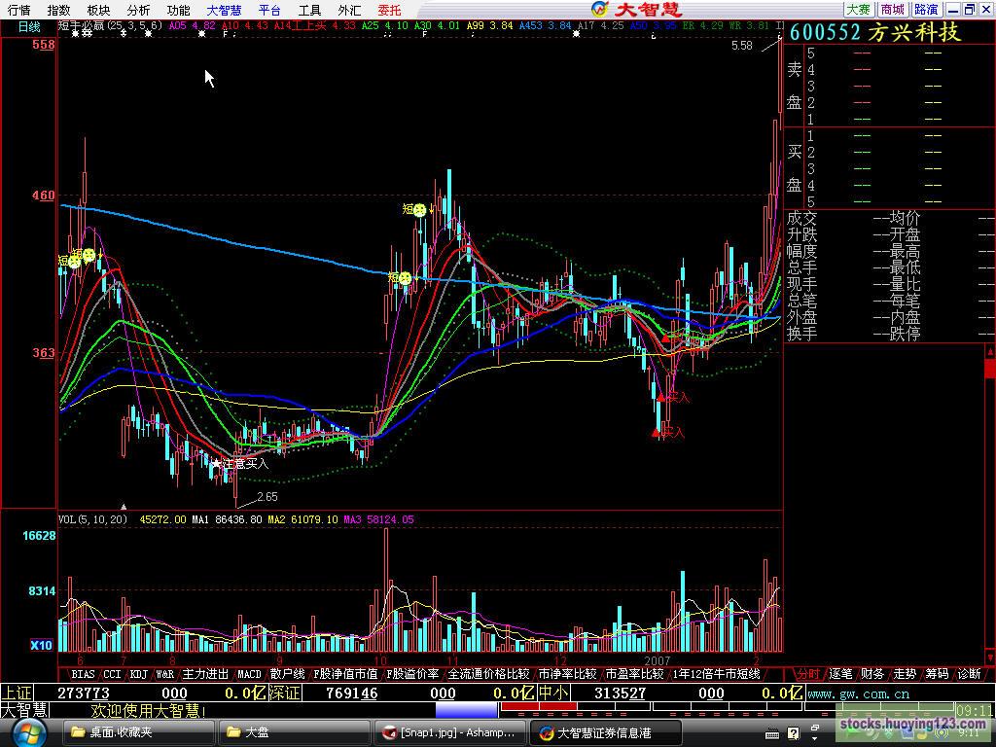Switch to the 诊断 side panel tab

tap(969, 674)
